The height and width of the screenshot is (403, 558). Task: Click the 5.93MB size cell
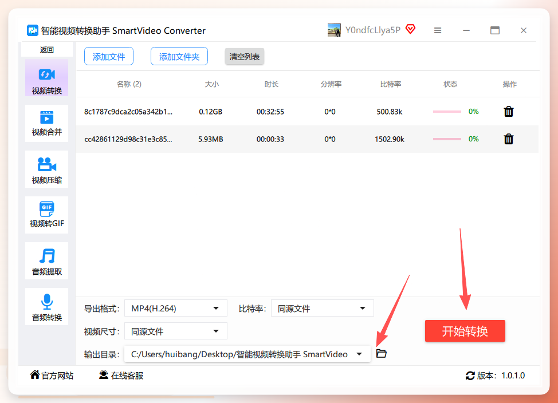click(211, 139)
